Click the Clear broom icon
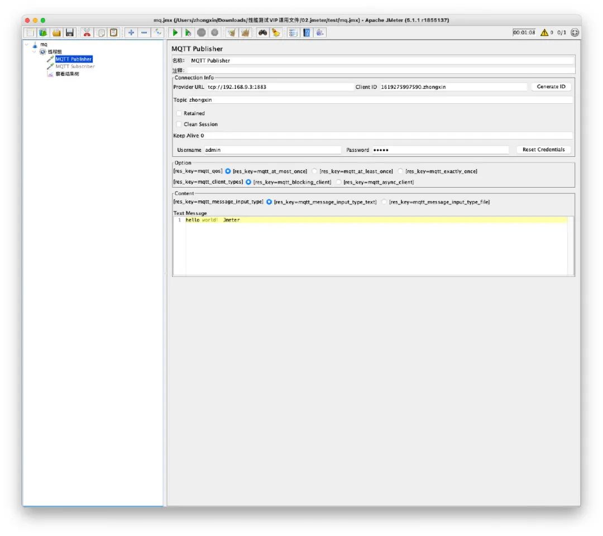 (x=232, y=33)
